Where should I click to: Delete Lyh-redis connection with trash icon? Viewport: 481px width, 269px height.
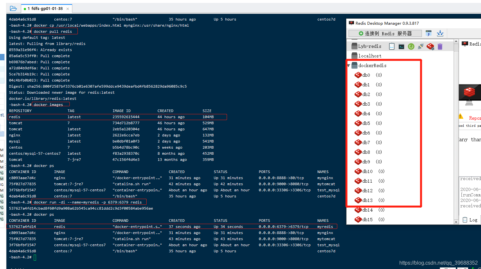coord(440,47)
